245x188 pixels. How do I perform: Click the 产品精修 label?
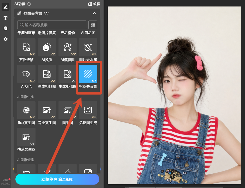pos(67,33)
